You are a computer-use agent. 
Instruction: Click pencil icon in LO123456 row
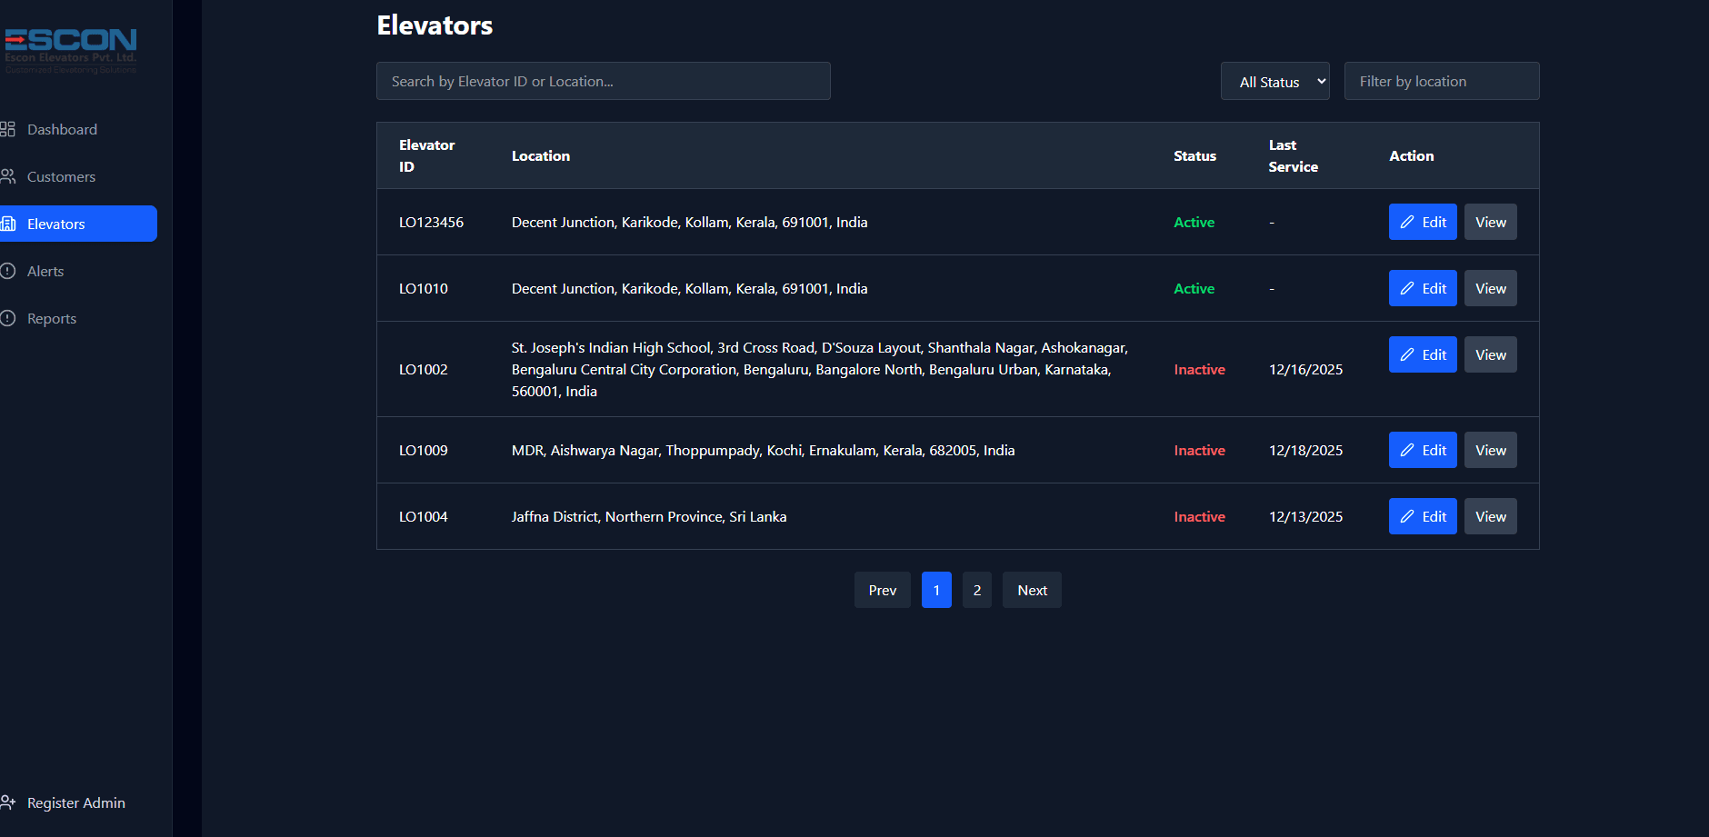(x=1407, y=222)
